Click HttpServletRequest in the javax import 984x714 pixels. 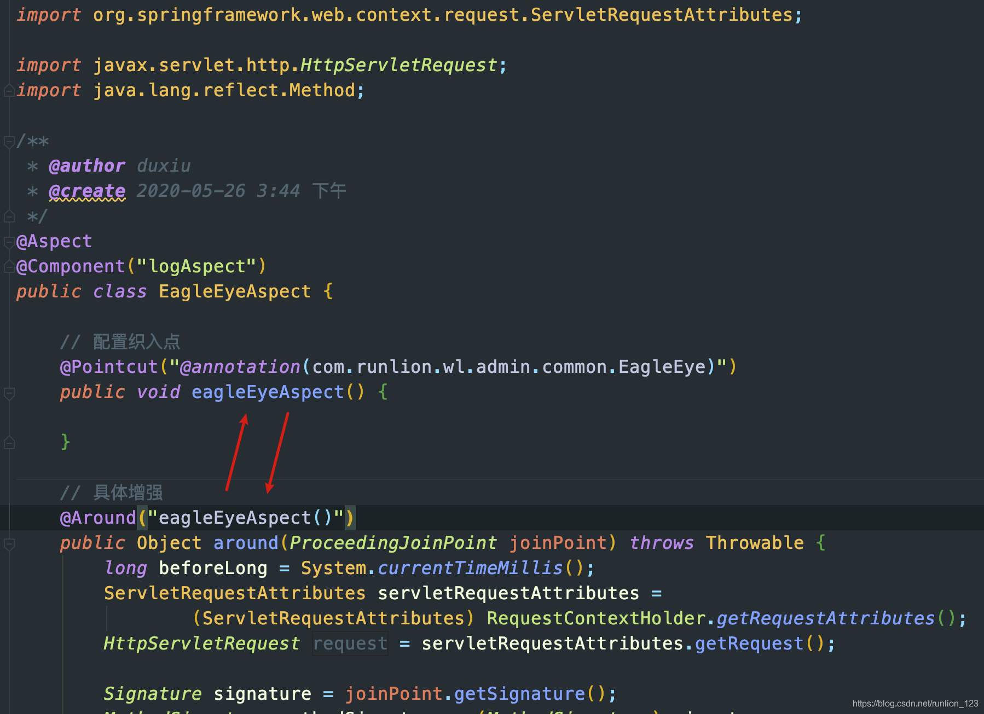(x=399, y=65)
